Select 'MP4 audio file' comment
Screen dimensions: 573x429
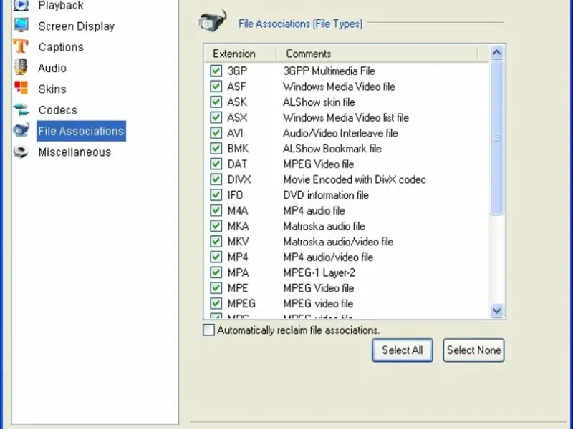314,211
